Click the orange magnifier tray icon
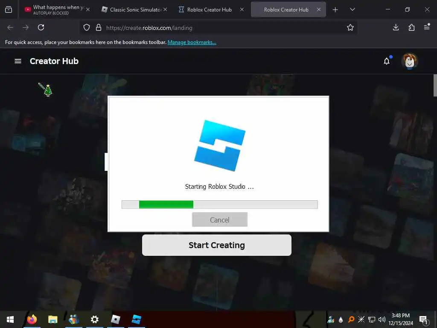The image size is (437, 328). pos(351,319)
